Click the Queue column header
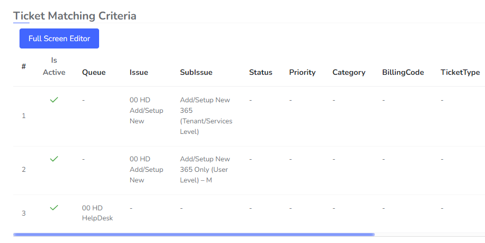The width and height of the screenshot is (485, 243). click(94, 72)
